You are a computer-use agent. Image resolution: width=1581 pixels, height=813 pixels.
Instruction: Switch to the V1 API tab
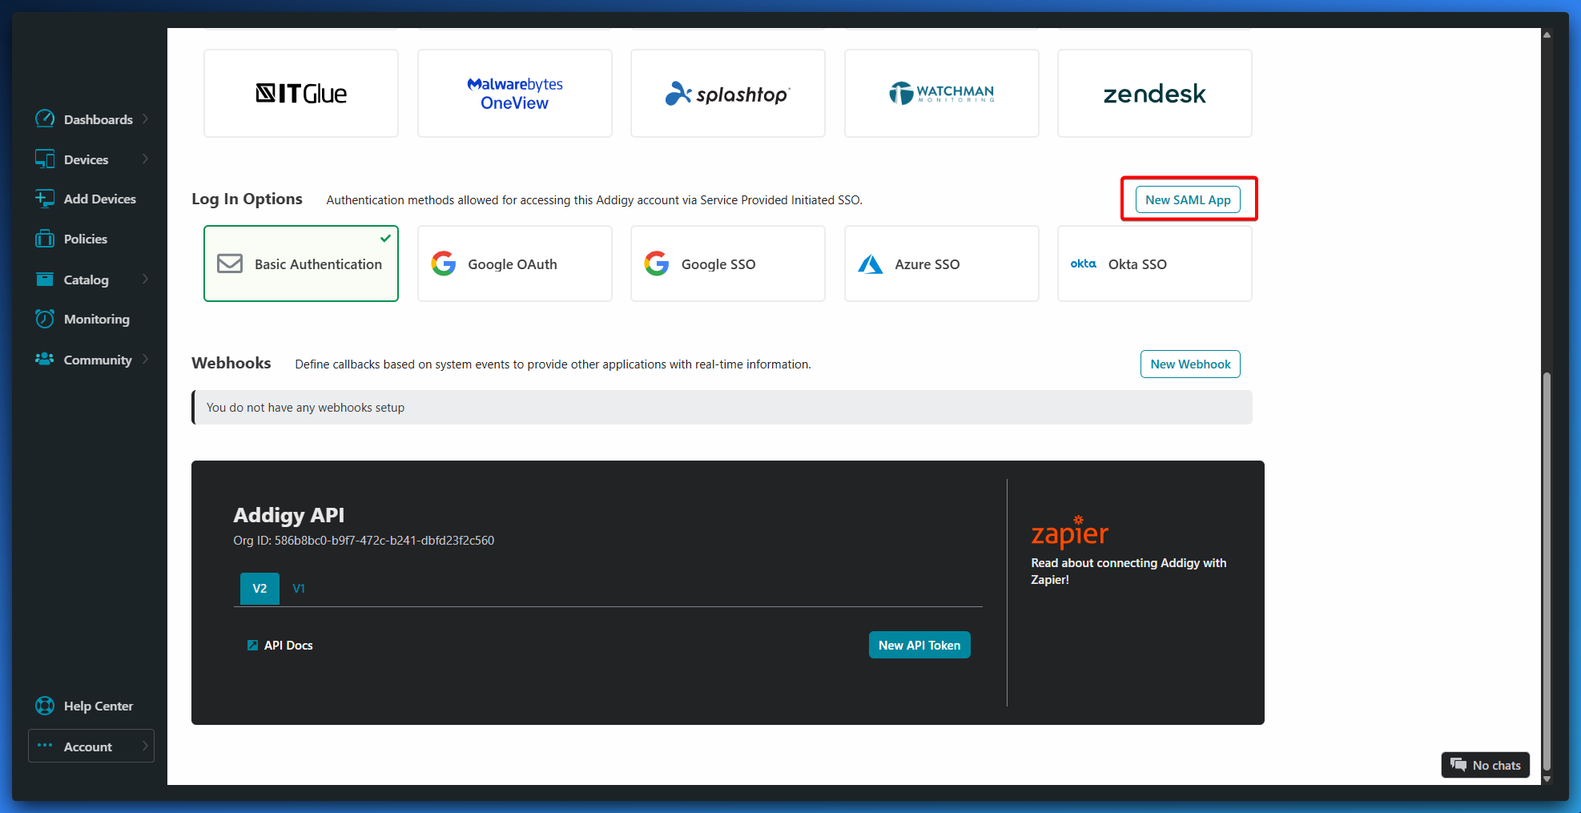[x=299, y=589]
